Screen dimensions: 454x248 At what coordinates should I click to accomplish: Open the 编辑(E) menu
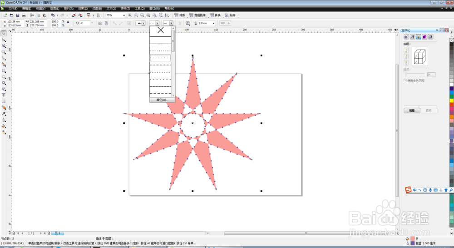pyautogui.click(x=27, y=8)
